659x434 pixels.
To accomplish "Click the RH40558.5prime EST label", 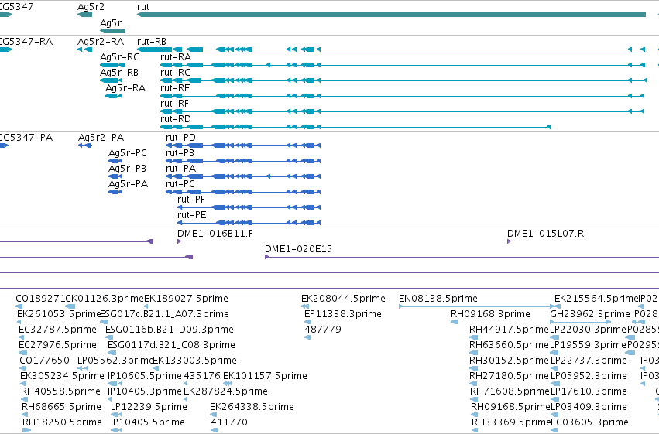I will click(x=61, y=392).
